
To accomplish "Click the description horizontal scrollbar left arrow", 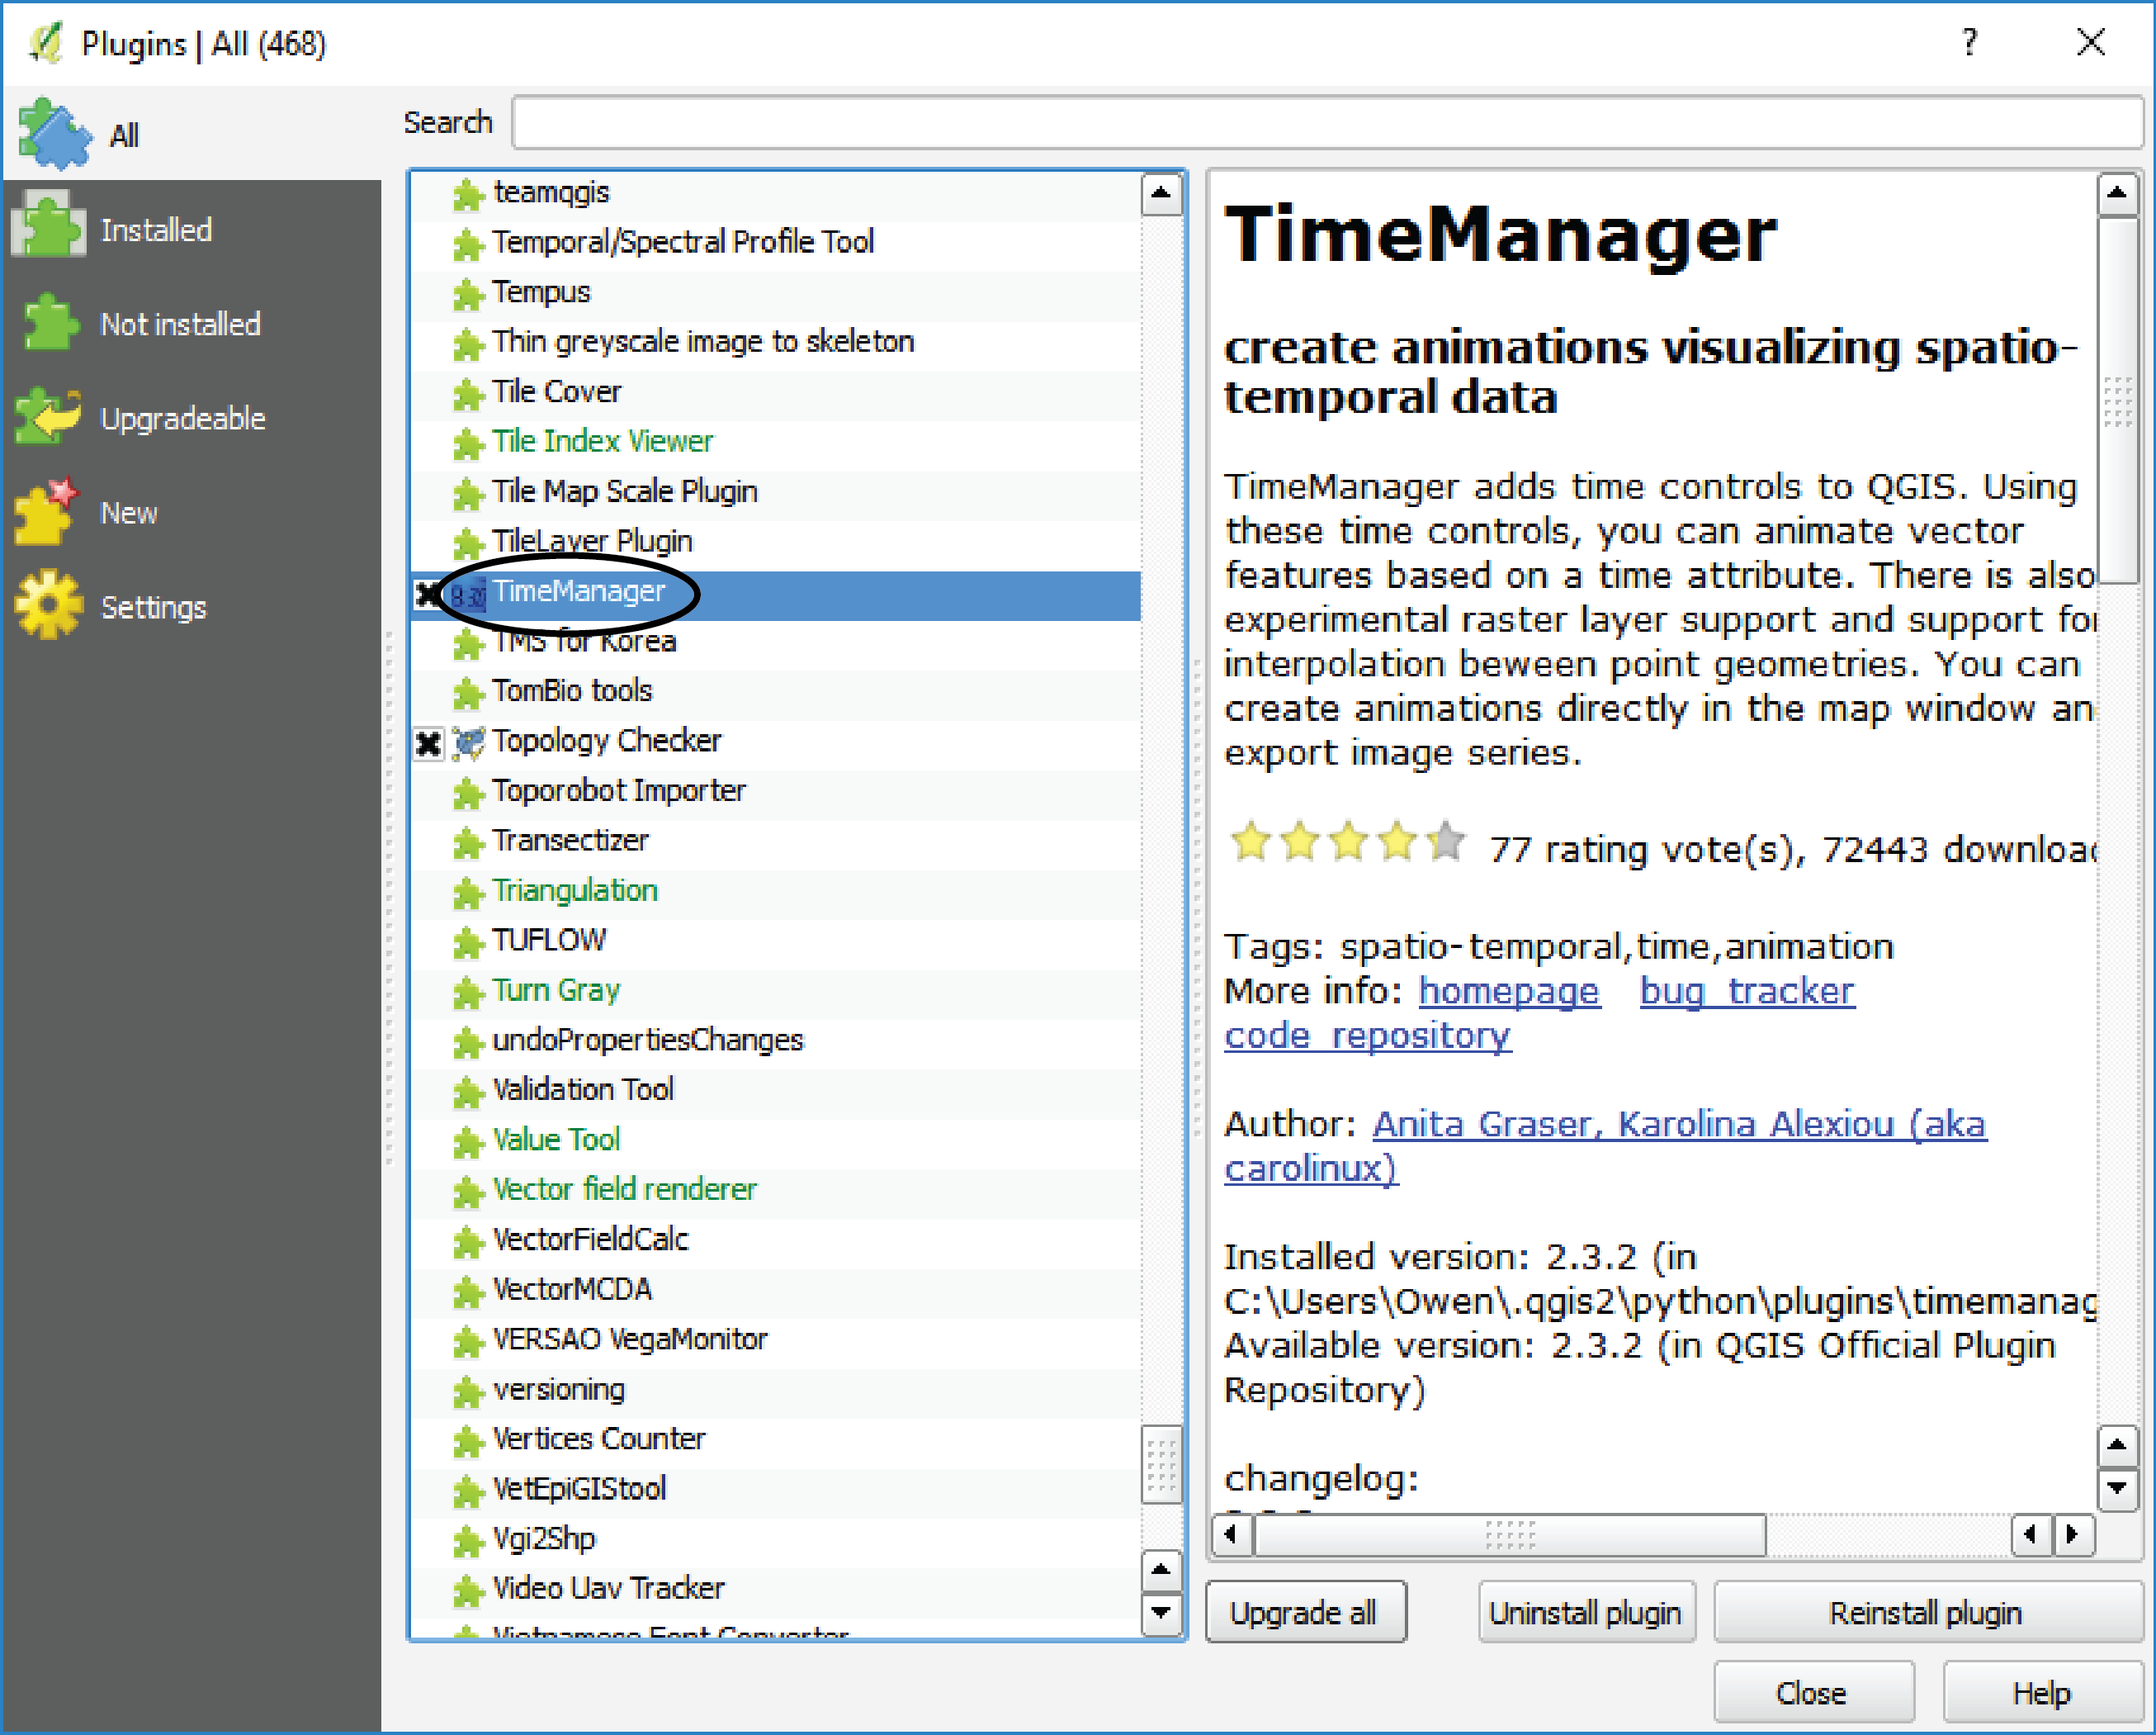I will [x=1232, y=1535].
